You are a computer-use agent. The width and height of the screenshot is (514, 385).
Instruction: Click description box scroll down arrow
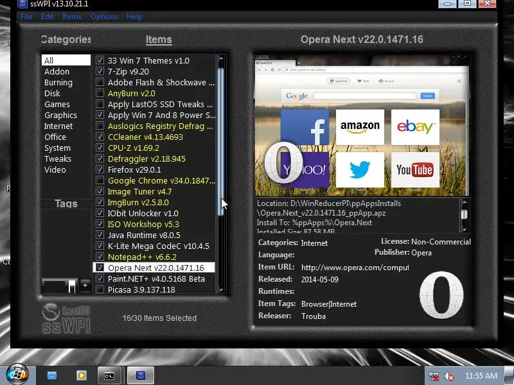pyautogui.click(x=464, y=229)
